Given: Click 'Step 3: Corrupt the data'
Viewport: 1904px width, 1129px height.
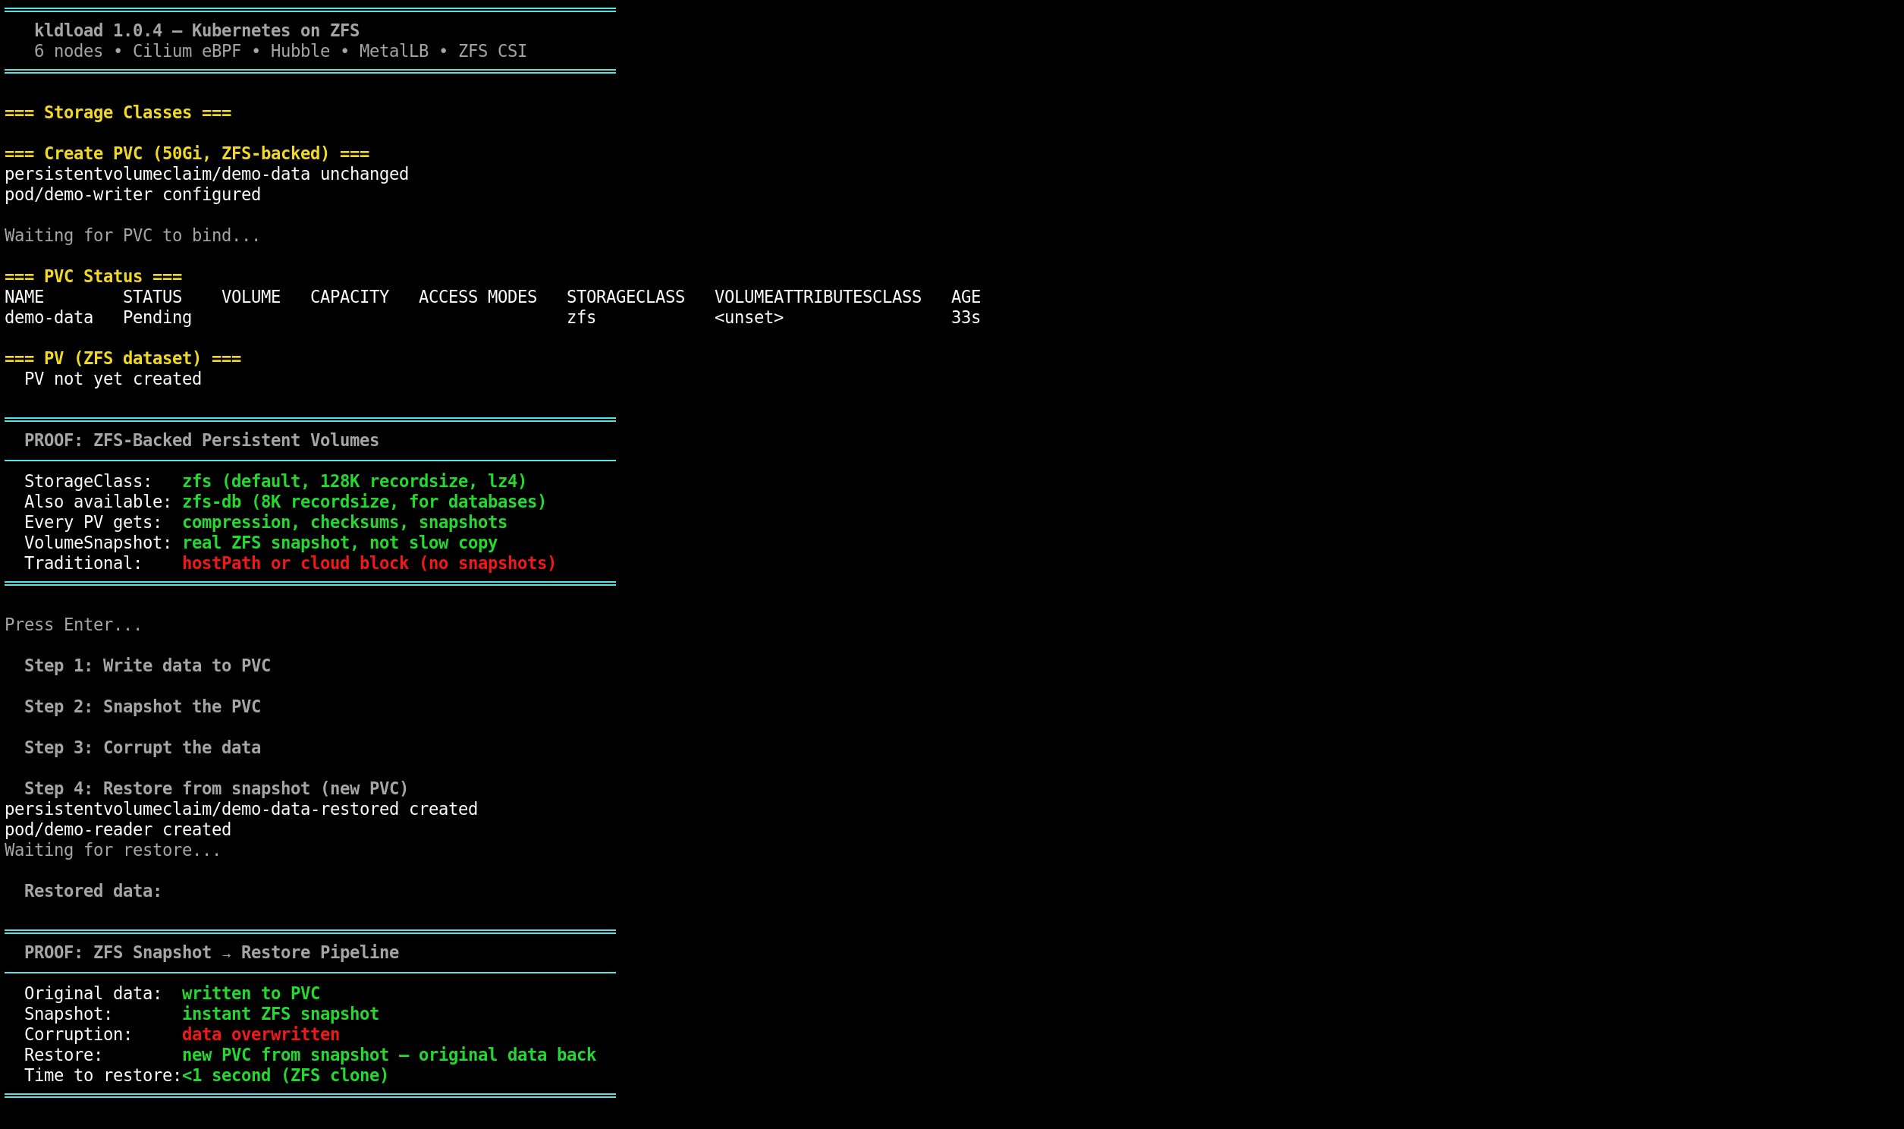Looking at the screenshot, I should tap(143, 750).
